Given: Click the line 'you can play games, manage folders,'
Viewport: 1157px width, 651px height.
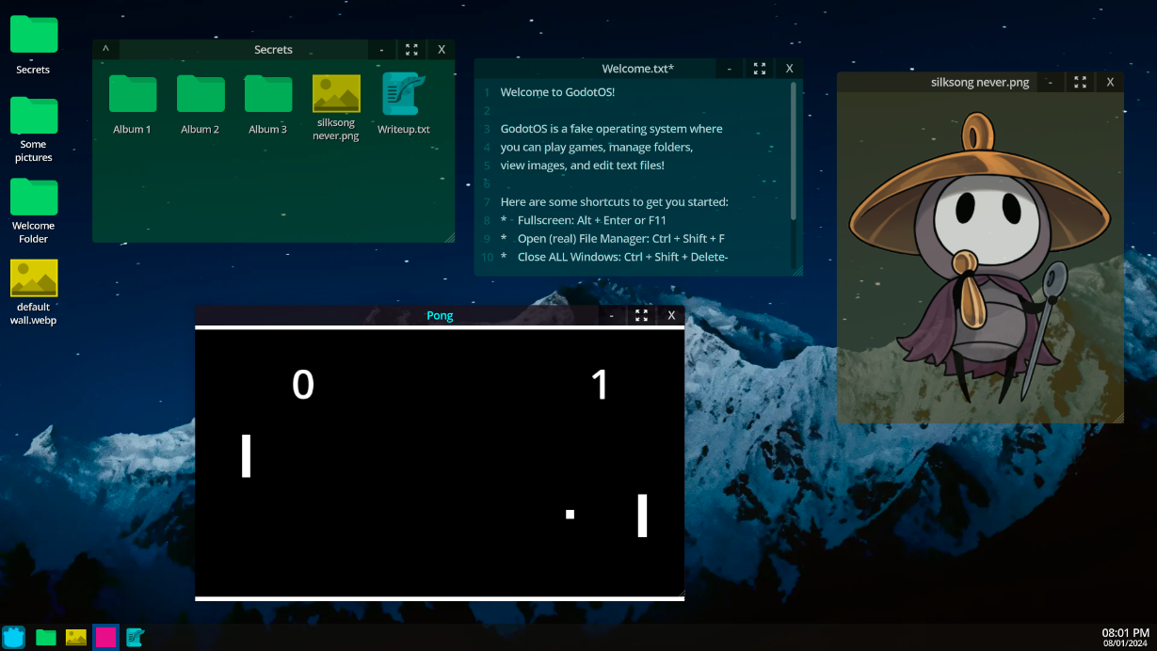Looking at the screenshot, I should tap(596, 147).
